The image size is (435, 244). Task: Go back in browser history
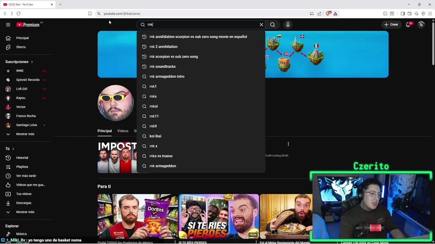click(5, 14)
